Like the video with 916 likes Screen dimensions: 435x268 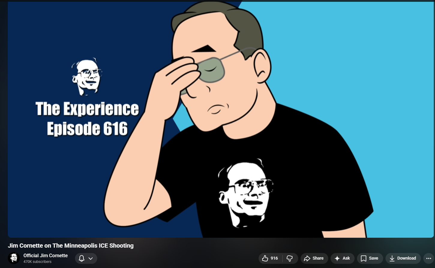coord(270,258)
